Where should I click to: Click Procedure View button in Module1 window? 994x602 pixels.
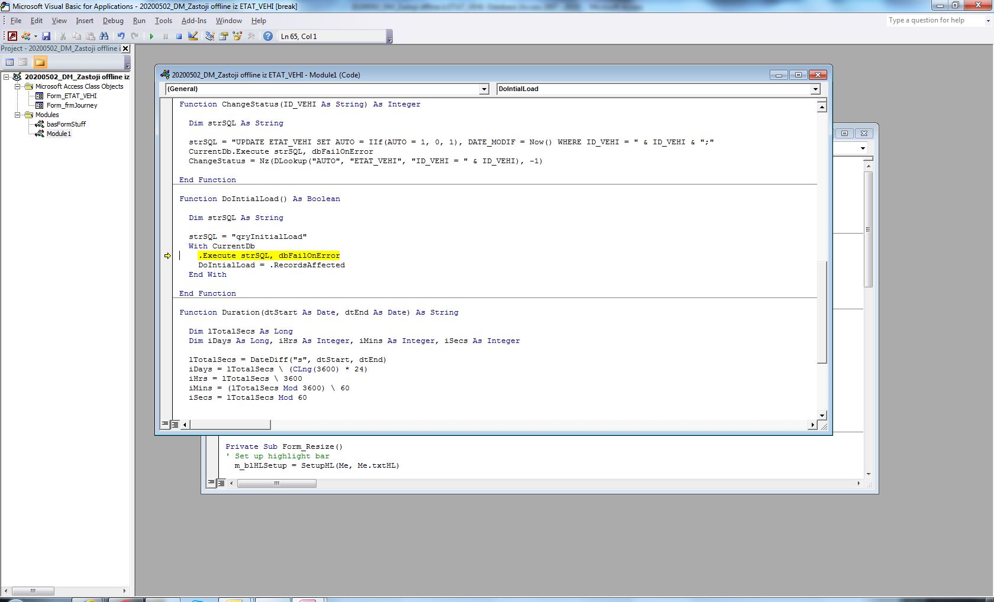165,424
